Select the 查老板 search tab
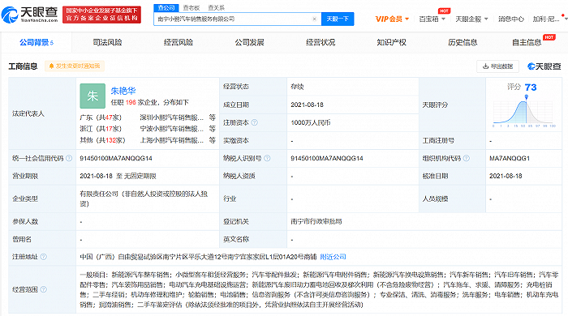The height and width of the screenshot is (316, 568). 191,7
